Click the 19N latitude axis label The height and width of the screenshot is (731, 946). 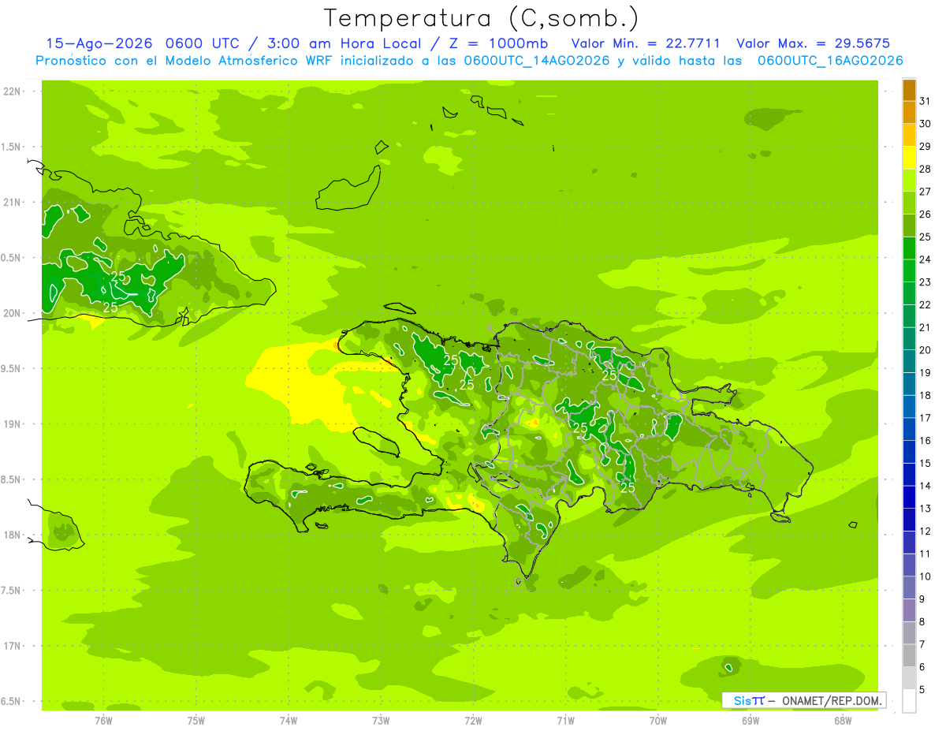click(x=12, y=423)
